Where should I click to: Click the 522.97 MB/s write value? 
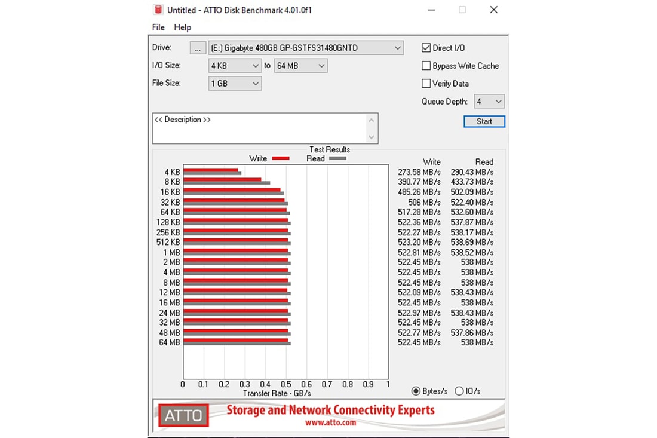click(419, 313)
